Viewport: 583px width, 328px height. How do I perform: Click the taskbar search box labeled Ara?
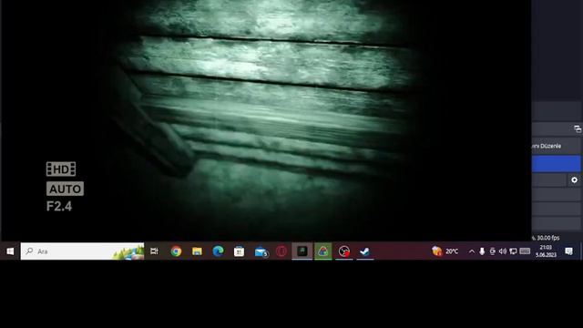(82, 251)
